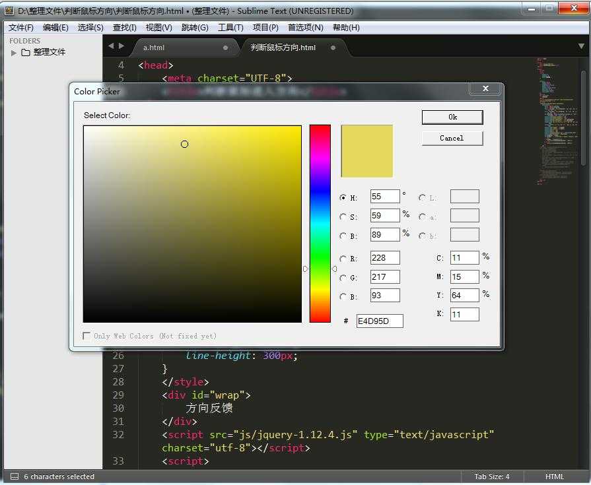Screen dimensions: 591x485
Task: Click the folder icon beside 整理文件
Action: (x=26, y=52)
